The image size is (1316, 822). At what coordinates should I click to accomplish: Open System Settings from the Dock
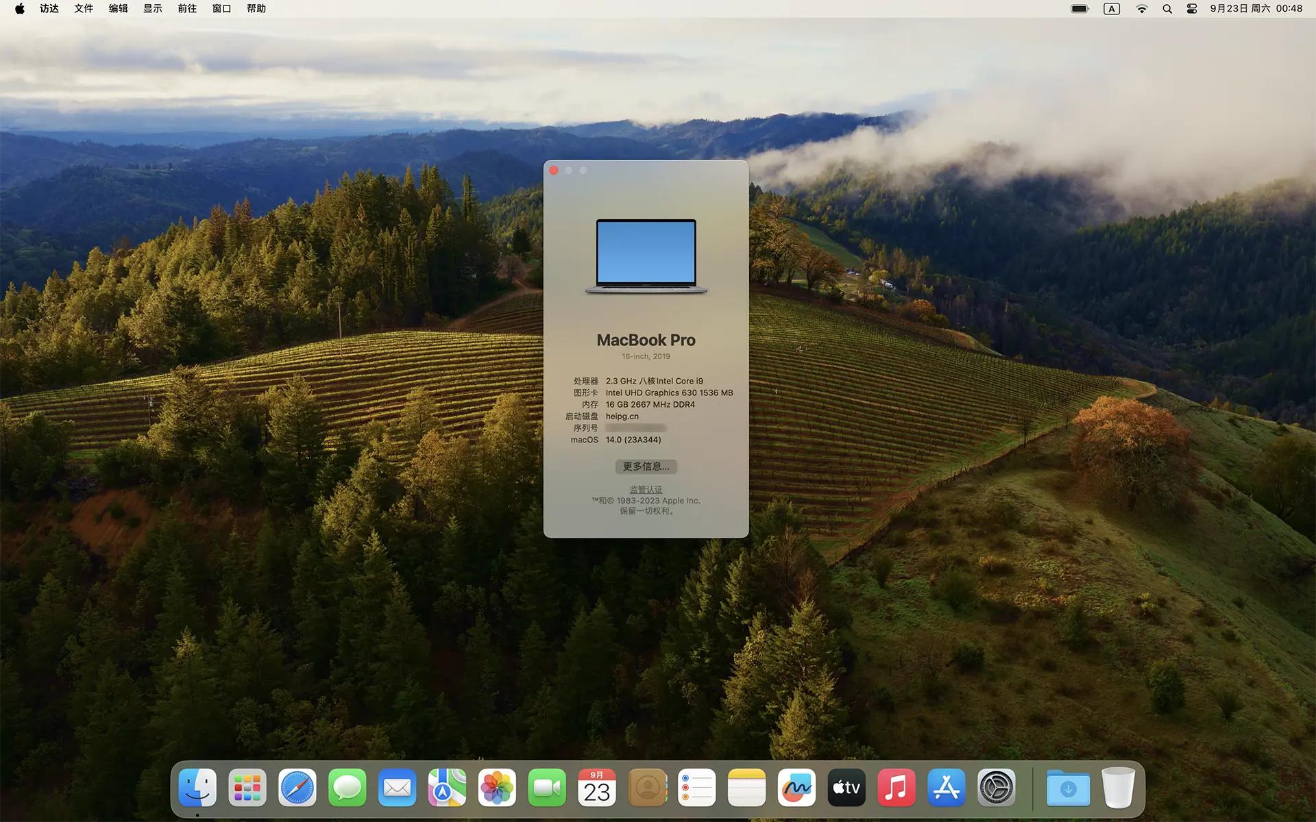997,787
